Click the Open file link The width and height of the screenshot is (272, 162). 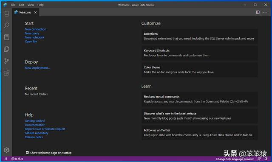(31, 42)
